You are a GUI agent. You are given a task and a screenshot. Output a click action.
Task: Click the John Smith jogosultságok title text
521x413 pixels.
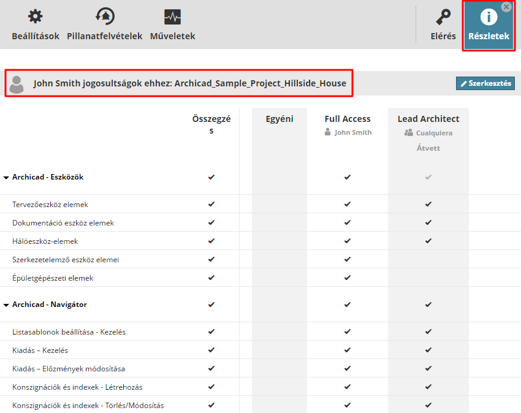click(x=190, y=83)
